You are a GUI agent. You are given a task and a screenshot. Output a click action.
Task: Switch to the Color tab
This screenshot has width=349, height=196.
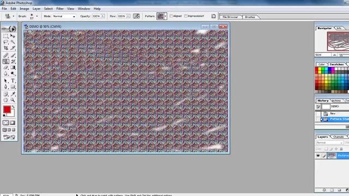click(x=321, y=64)
